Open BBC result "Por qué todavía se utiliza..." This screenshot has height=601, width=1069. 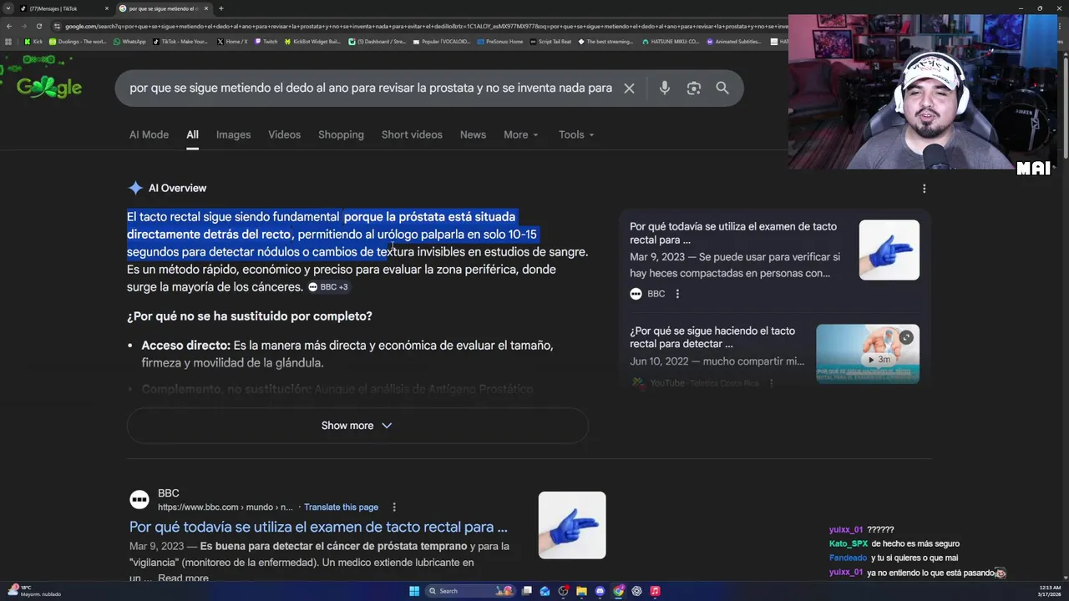(318, 527)
